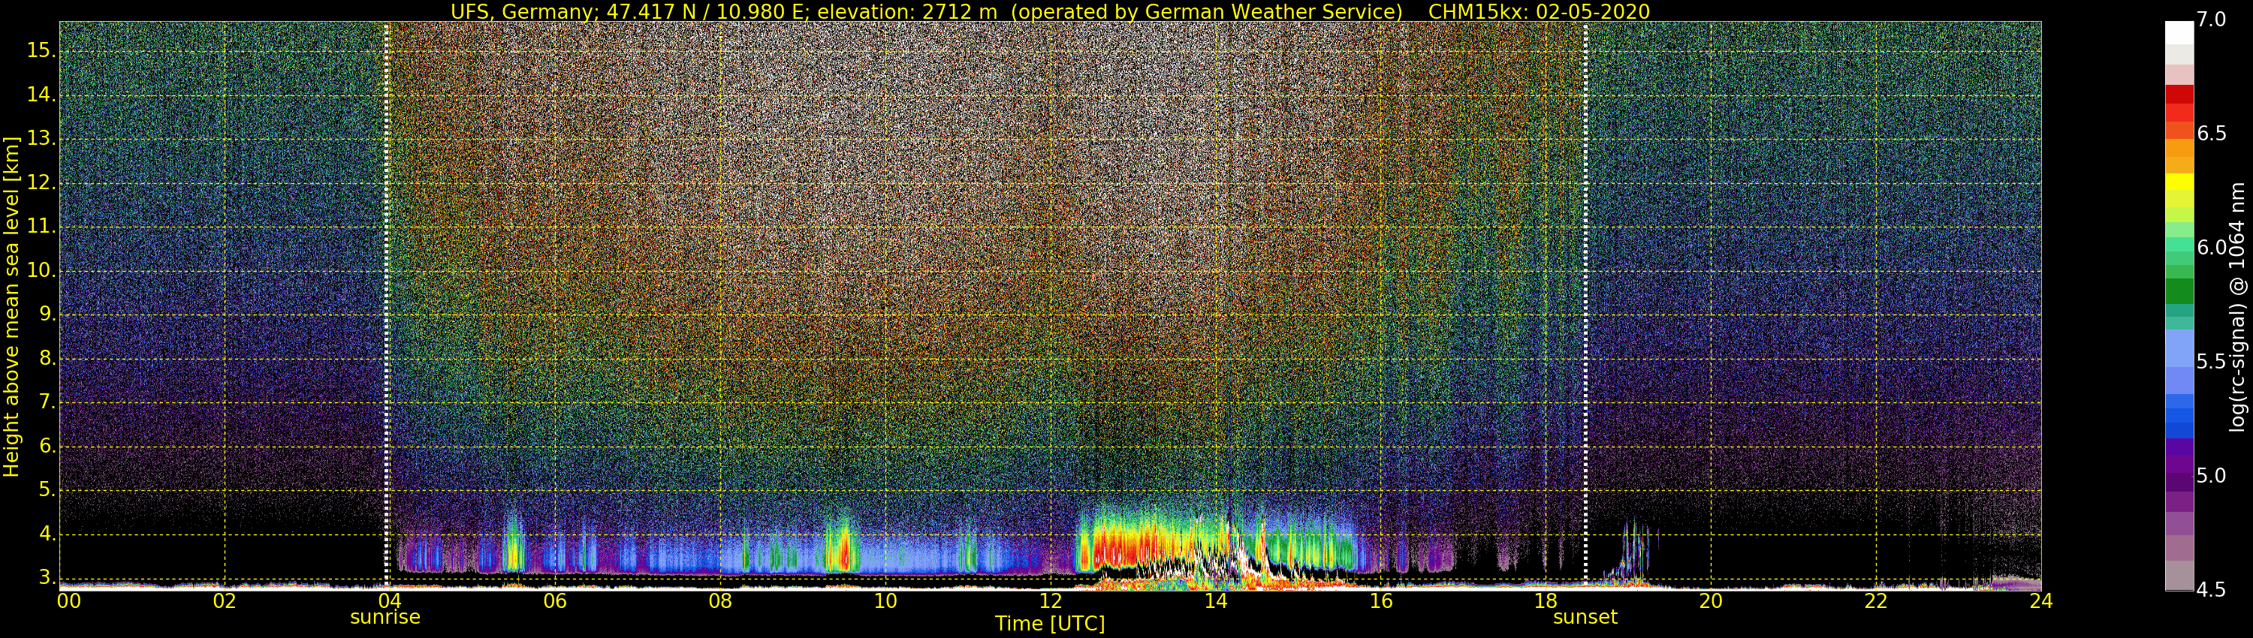Click the height axis tick label '14.'
The width and height of the screenshot is (2253, 638).
pyautogui.click(x=41, y=95)
